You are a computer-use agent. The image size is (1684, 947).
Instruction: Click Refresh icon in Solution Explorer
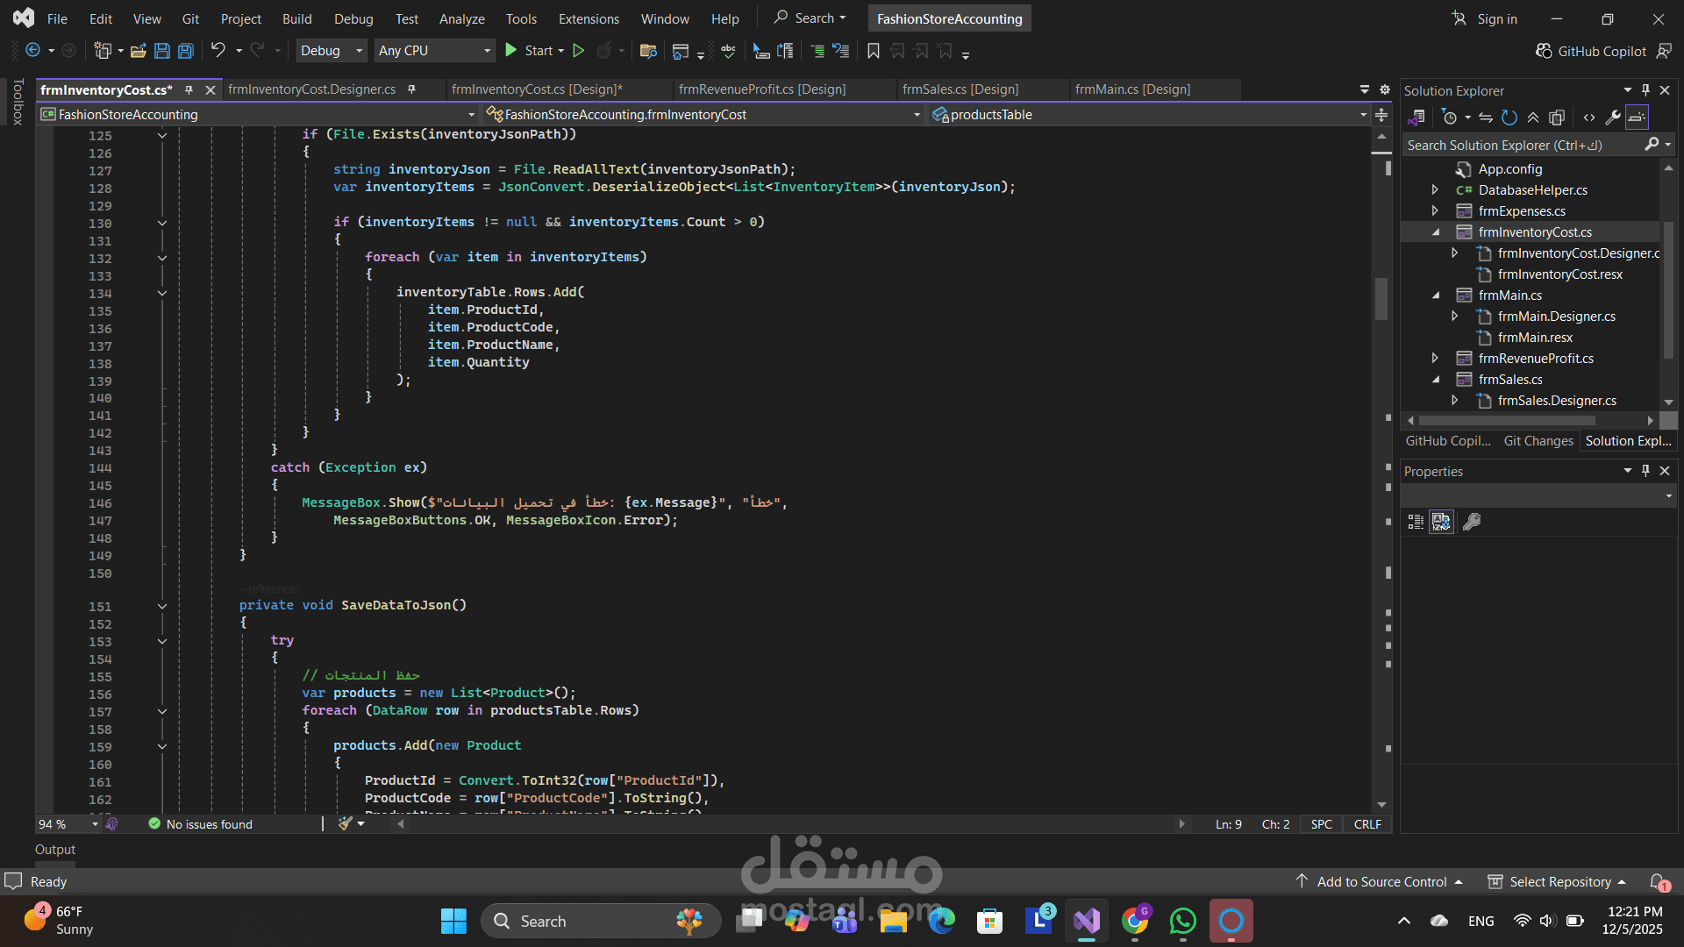1509,117
